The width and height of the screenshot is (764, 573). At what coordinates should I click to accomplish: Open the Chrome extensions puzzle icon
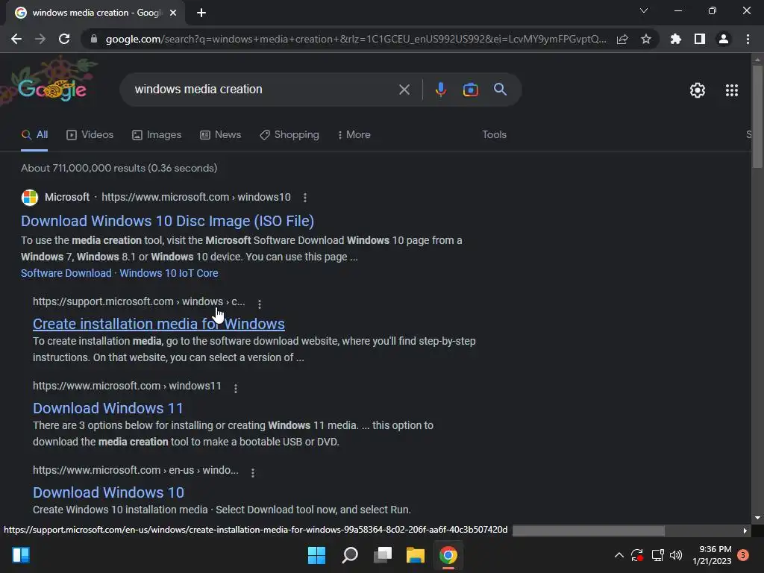tap(676, 39)
